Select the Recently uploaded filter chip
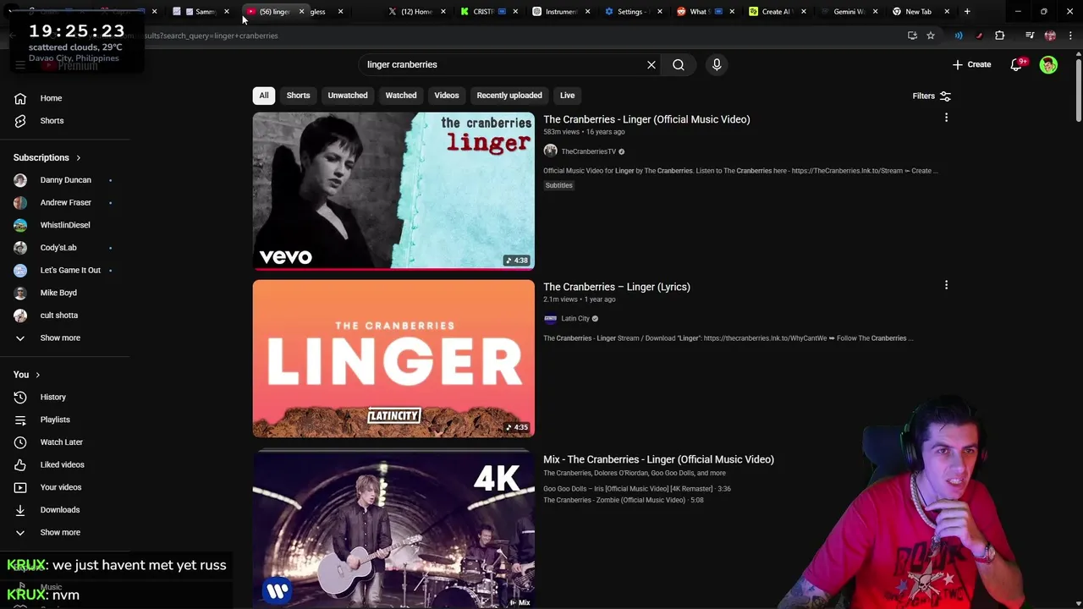This screenshot has height=609, width=1083. click(x=509, y=96)
